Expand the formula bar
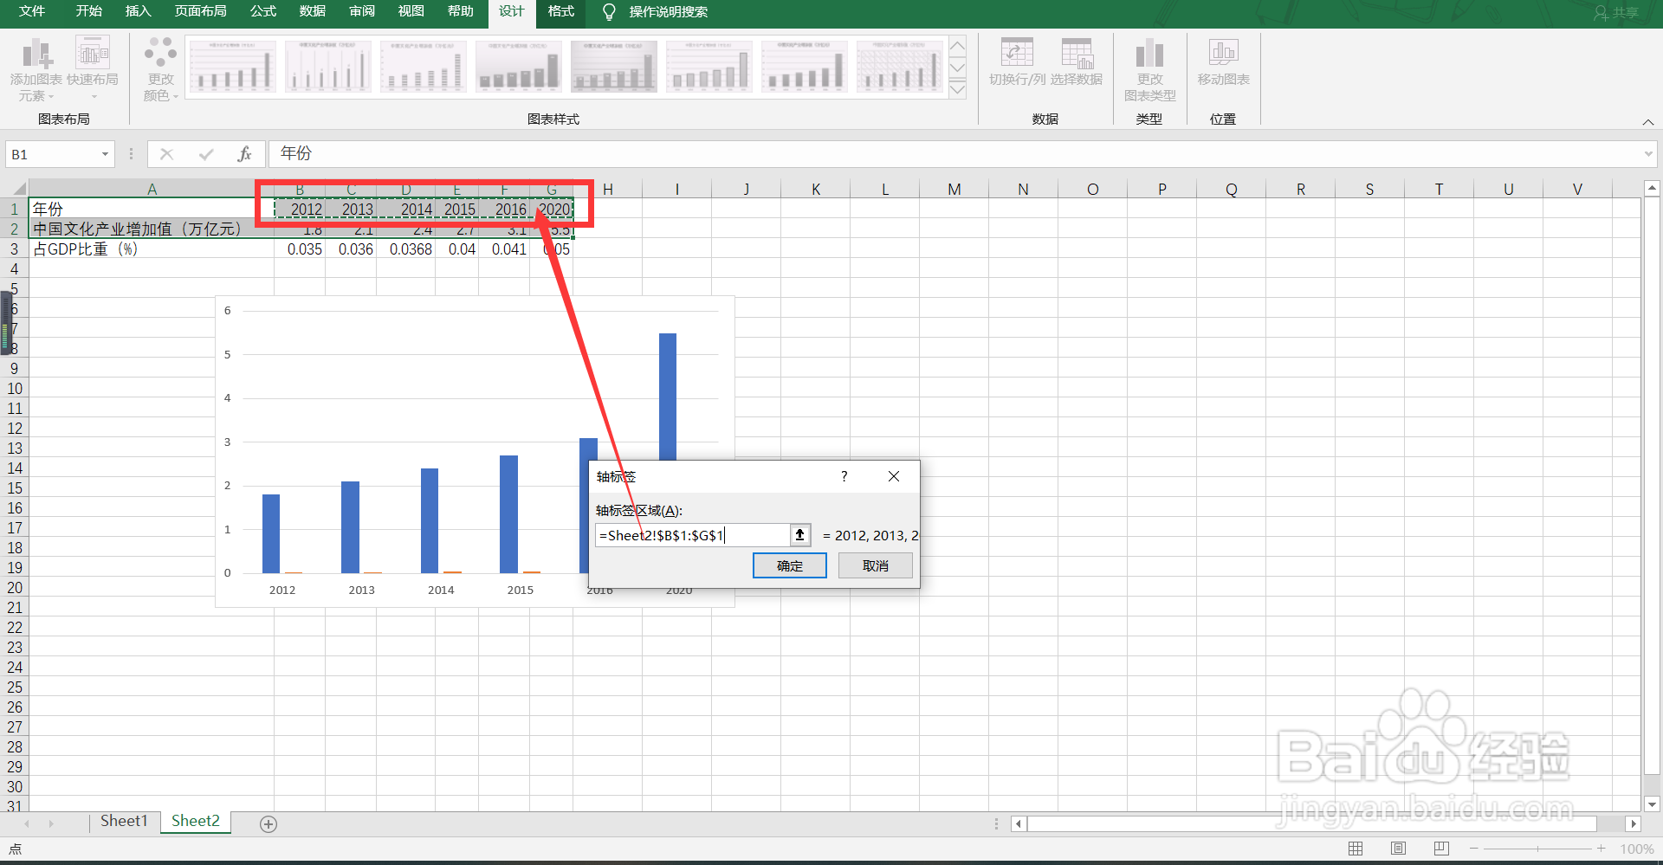1663x865 pixels. pos(1648,154)
